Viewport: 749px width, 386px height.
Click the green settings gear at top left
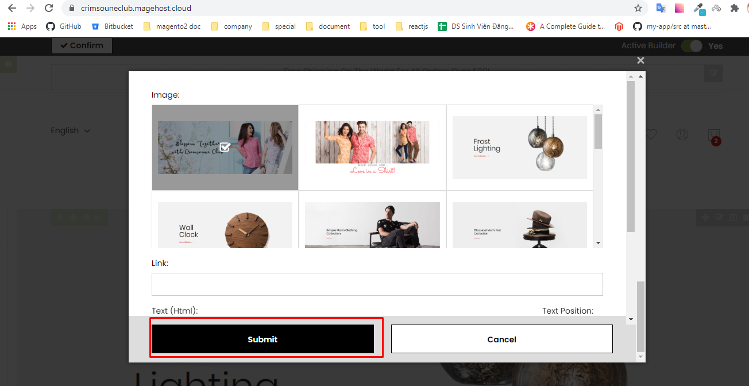tap(8, 64)
